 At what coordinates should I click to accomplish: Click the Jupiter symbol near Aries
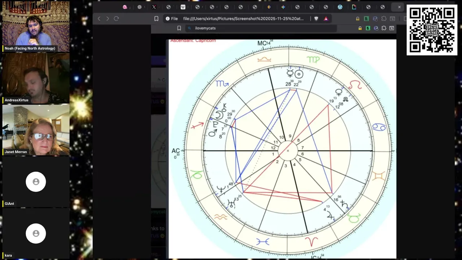coord(330,216)
